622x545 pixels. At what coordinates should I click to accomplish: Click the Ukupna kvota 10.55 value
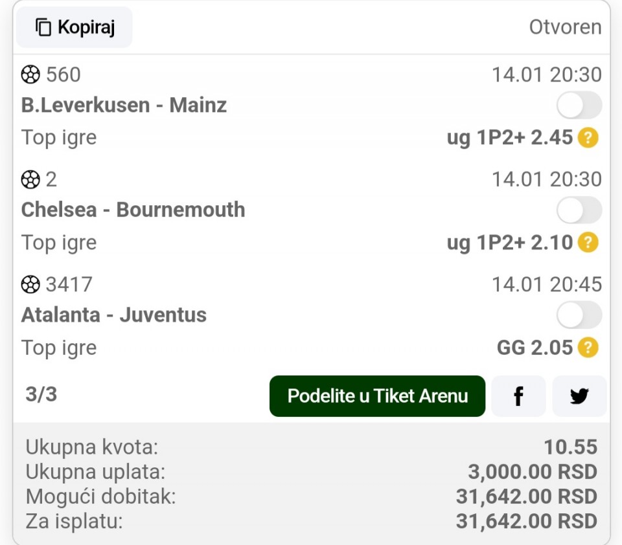click(x=570, y=447)
